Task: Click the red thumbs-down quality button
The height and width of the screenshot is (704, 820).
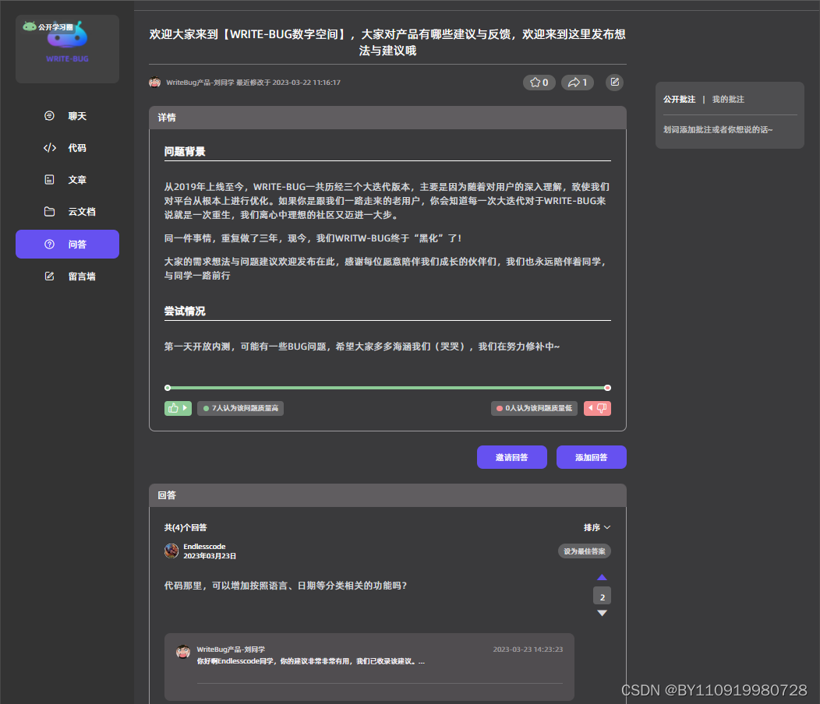Action: pyautogui.click(x=597, y=408)
